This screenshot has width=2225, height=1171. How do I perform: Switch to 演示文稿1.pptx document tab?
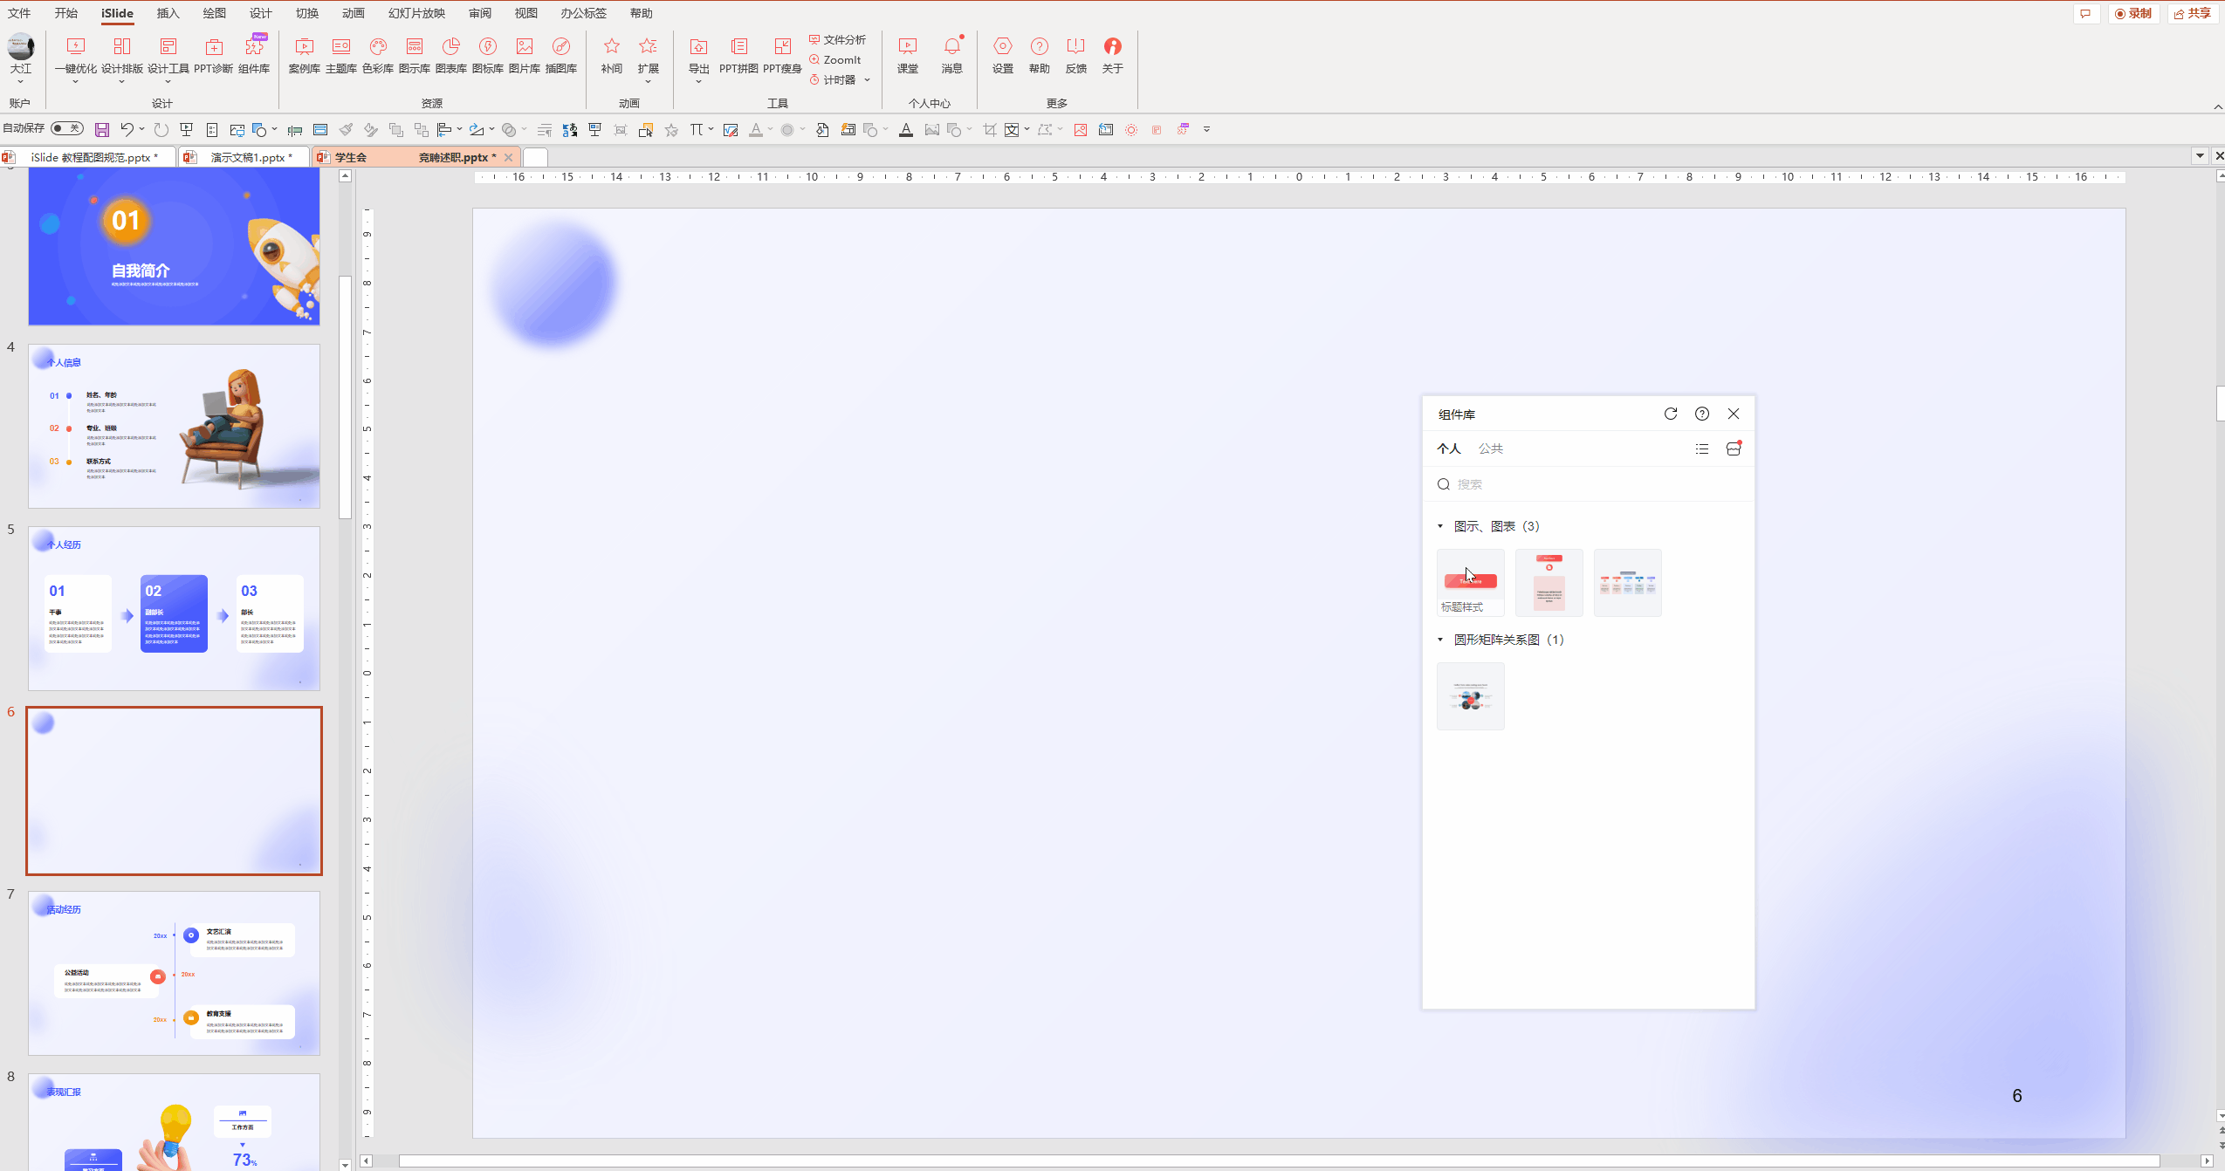[x=245, y=157]
